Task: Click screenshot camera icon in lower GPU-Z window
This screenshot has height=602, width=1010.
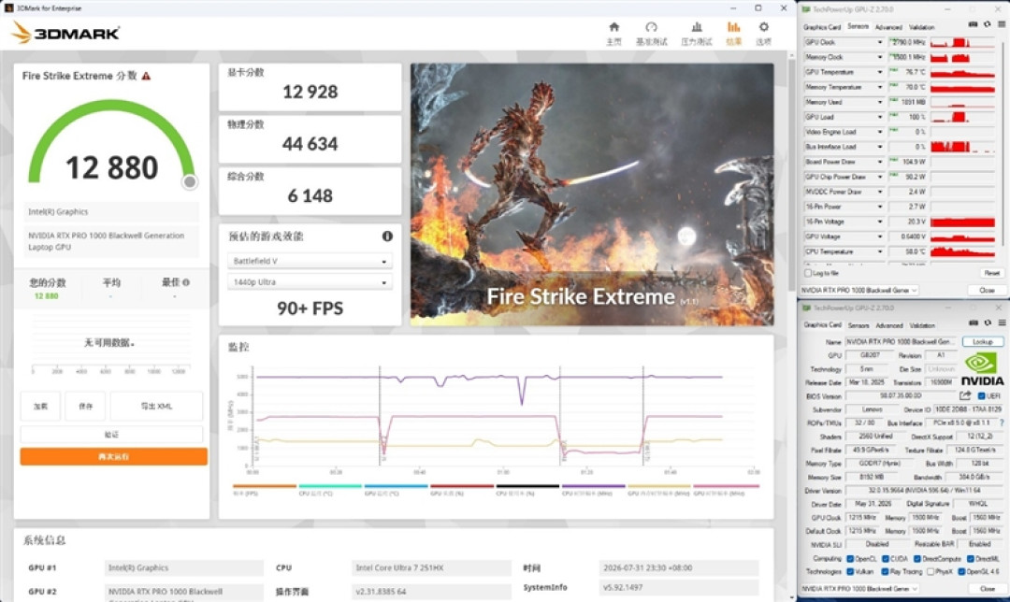Action: tap(973, 323)
